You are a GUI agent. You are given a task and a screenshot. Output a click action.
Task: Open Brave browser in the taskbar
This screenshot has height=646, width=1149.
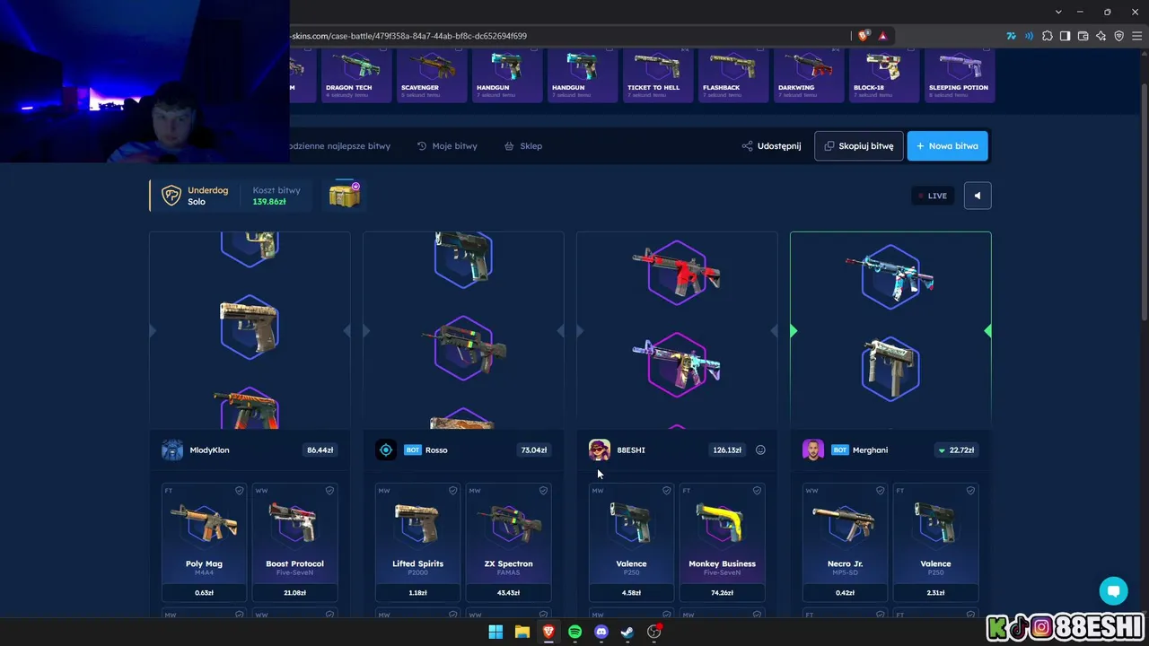(548, 632)
